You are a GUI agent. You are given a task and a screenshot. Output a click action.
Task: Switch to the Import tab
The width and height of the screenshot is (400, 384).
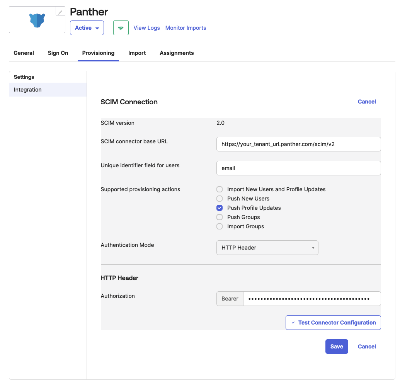coord(137,53)
